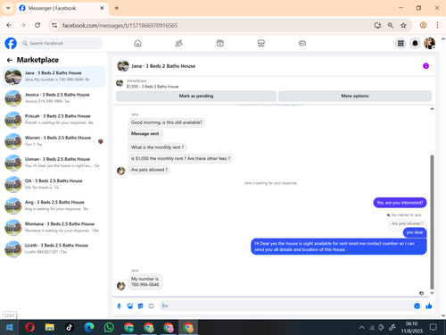446x335 pixels.
Task: Click the 'What is the monthly rent ?' message
Action: (157, 147)
